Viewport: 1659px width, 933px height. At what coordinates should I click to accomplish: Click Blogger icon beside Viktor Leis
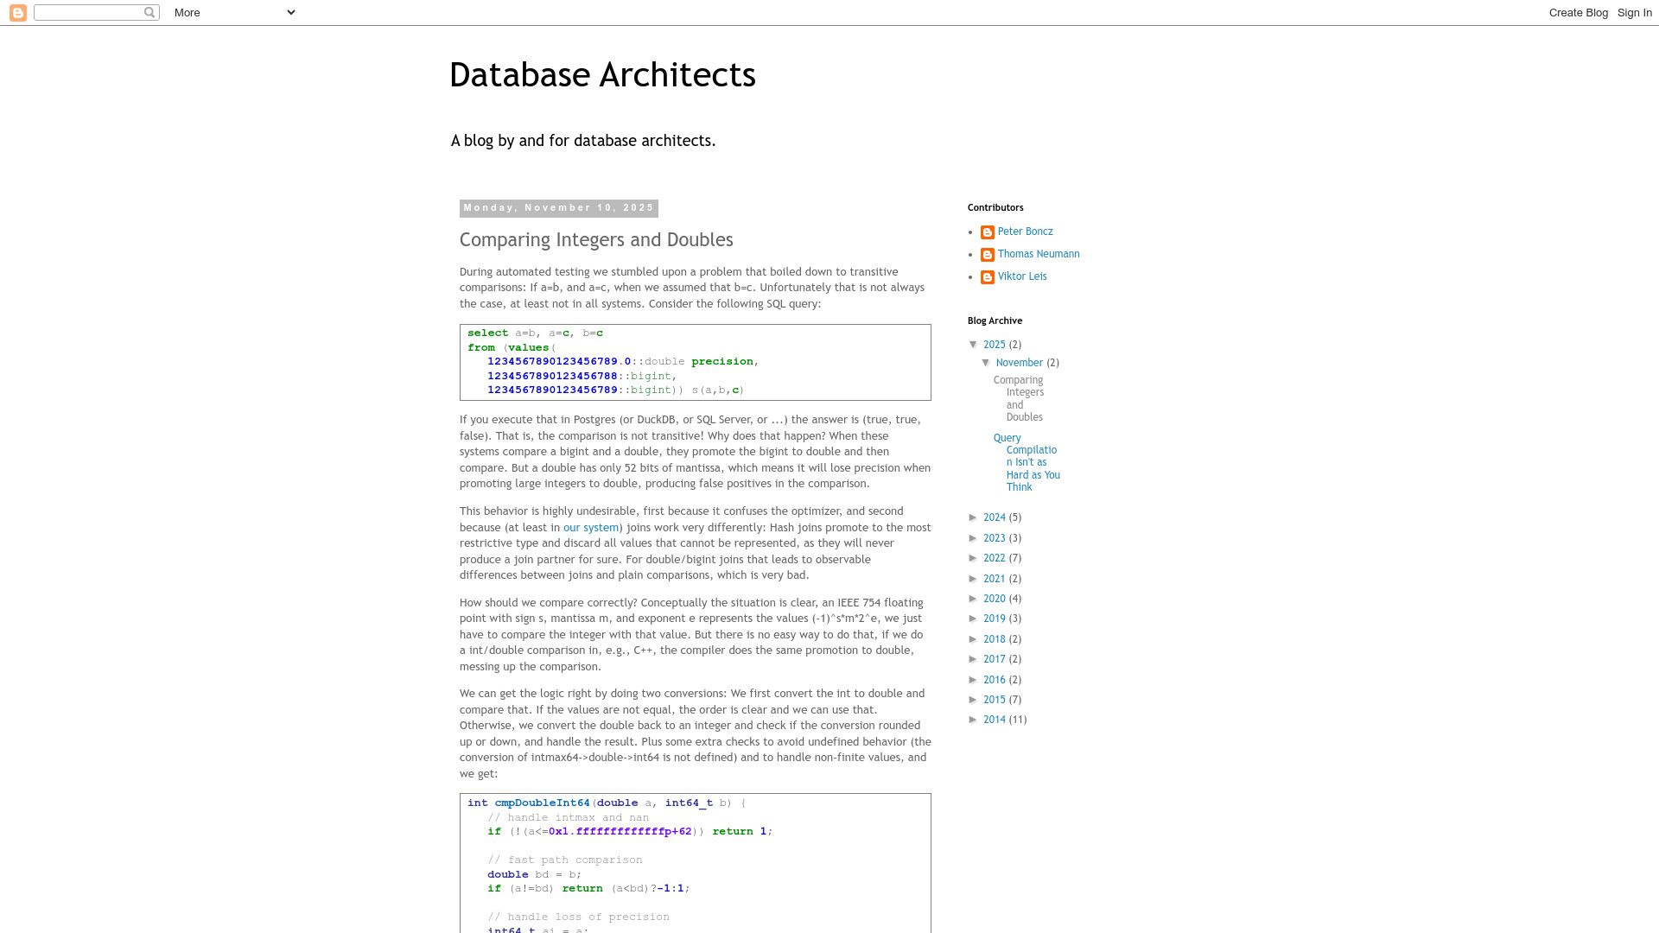tap(988, 277)
